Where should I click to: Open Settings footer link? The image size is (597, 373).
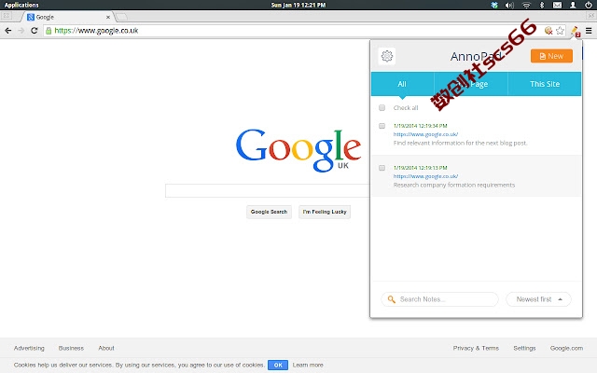524,348
